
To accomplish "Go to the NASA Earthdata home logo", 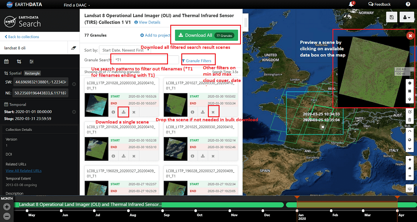I will click(x=24, y=5).
